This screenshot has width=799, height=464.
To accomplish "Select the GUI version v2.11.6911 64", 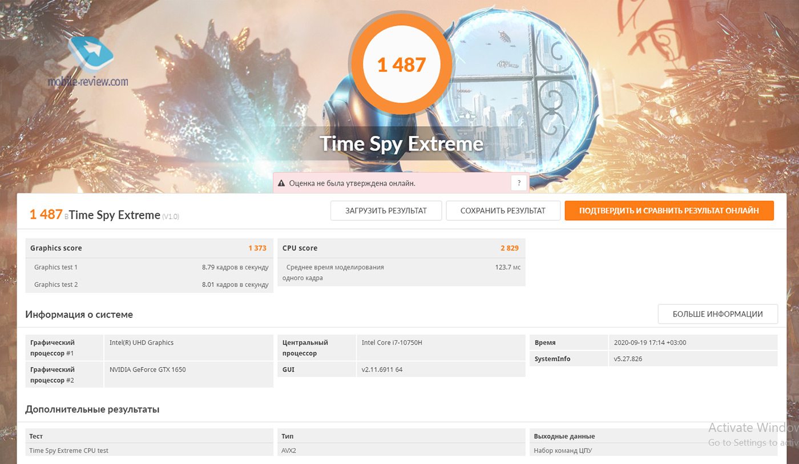I will [382, 369].
